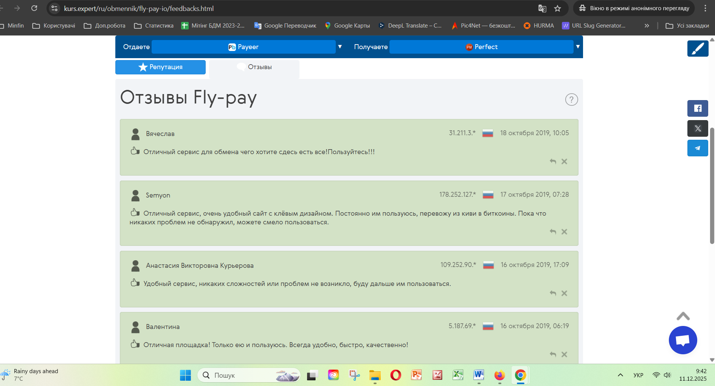The width and height of the screenshot is (715, 386).
Task: Click the address bar URL
Action: tap(139, 8)
